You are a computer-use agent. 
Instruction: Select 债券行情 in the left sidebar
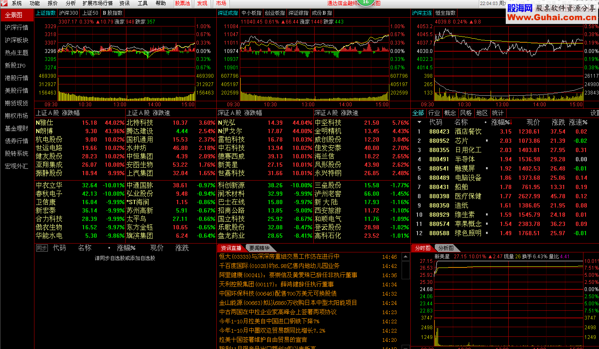click(x=17, y=141)
